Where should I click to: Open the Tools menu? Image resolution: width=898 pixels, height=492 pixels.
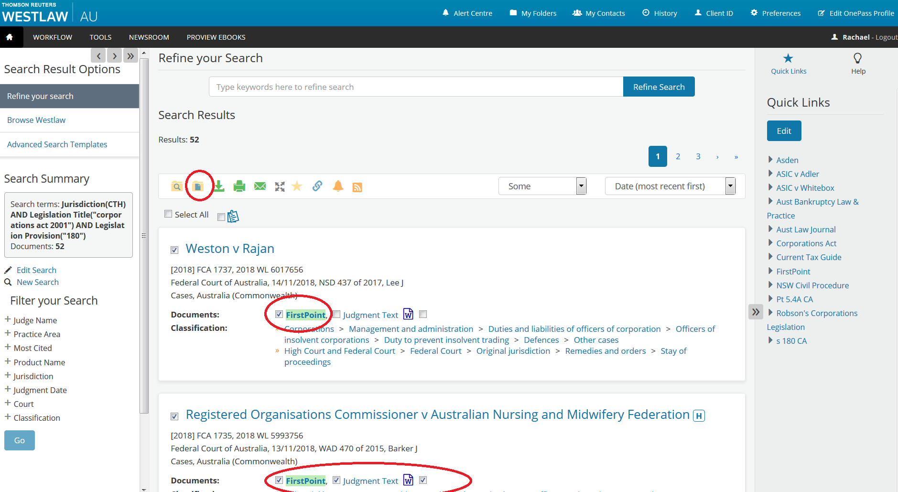(100, 37)
